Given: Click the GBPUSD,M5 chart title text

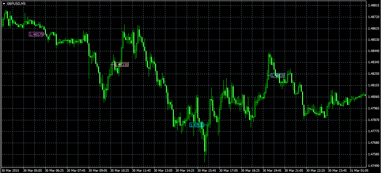Looking at the screenshot, I should 16,4.
